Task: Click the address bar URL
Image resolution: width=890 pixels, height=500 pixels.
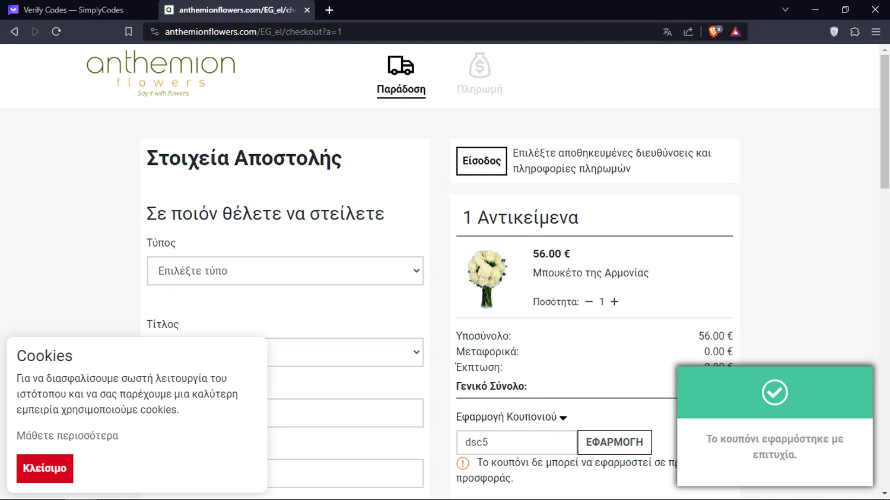Action: click(x=253, y=32)
